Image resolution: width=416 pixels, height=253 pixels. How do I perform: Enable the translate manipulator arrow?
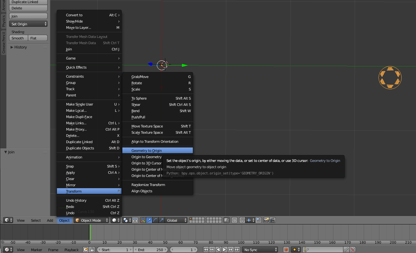click(149, 220)
